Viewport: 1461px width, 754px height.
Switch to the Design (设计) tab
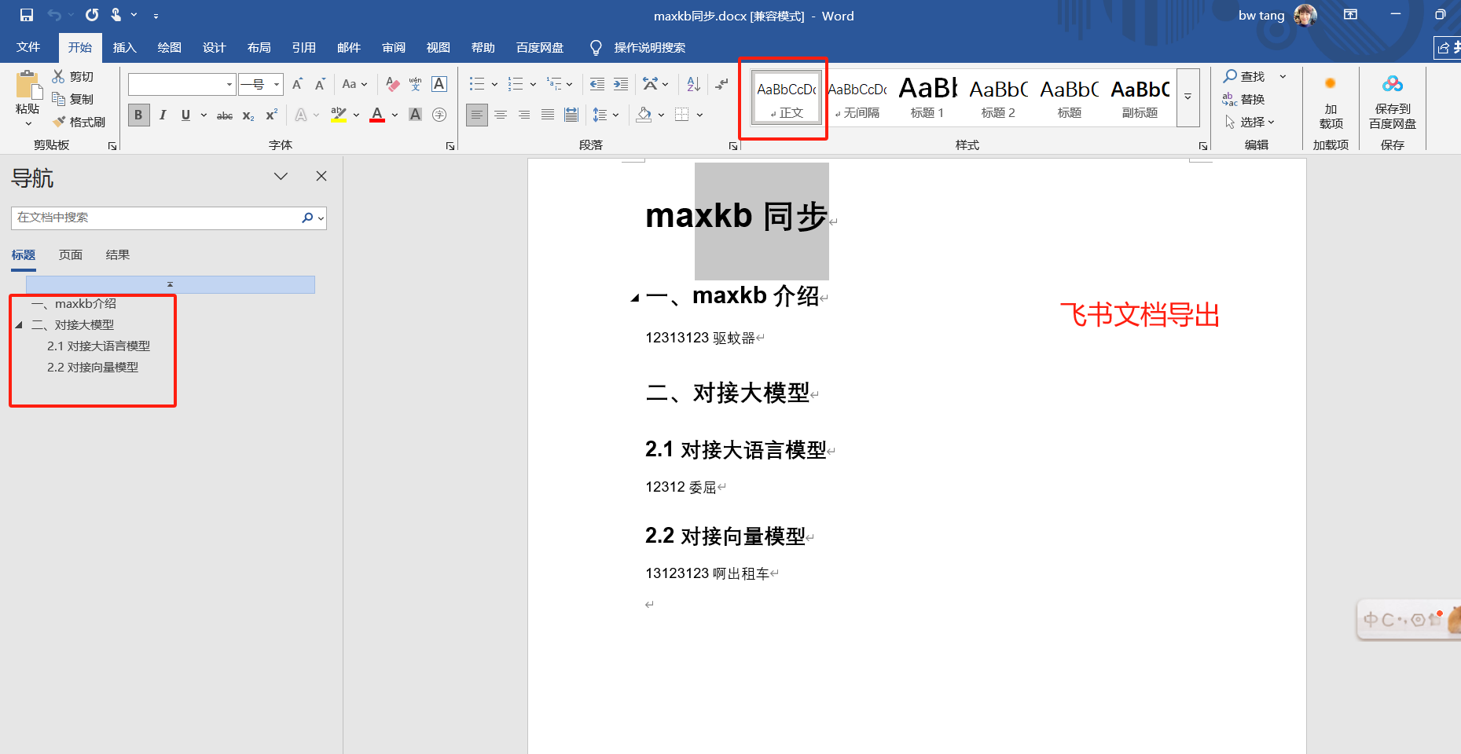[x=214, y=47]
